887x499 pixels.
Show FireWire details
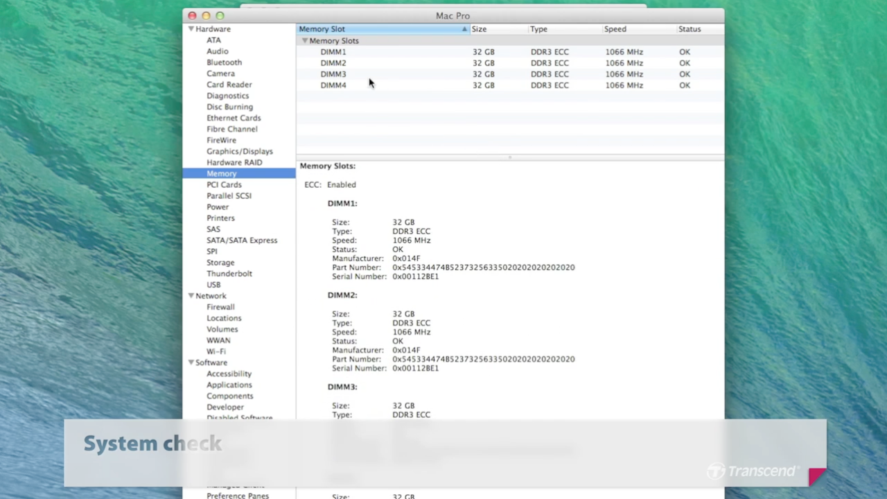tap(221, 140)
